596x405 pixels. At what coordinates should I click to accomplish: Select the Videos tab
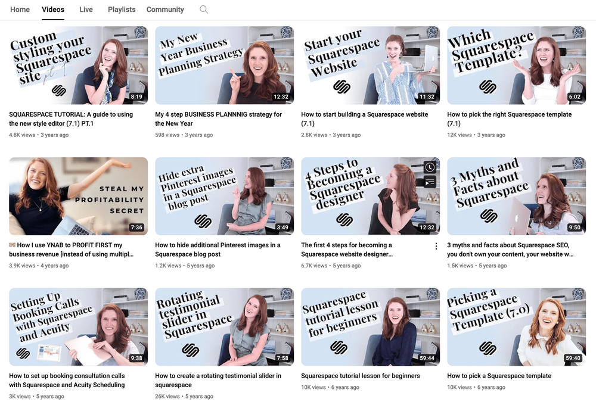(53, 10)
